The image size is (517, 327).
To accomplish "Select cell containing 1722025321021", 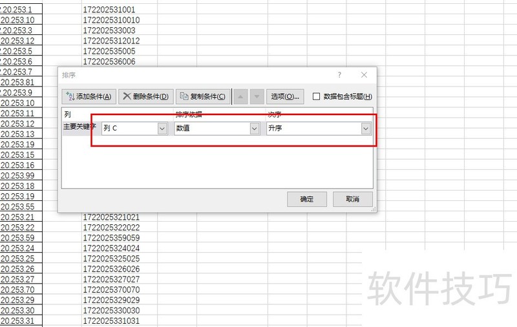I will [120, 217].
